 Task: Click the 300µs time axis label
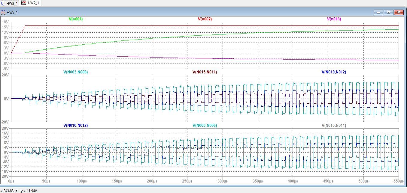(x=223, y=181)
